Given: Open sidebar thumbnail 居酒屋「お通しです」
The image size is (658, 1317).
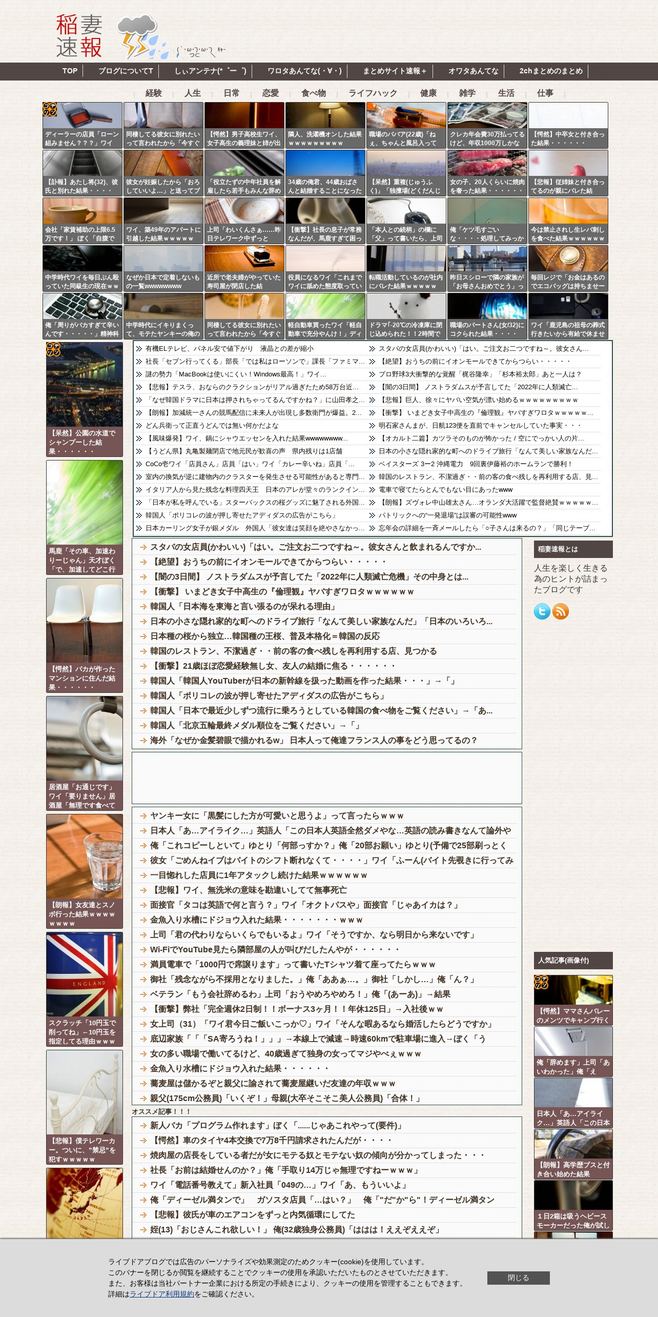Looking at the screenshot, I should (85, 753).
